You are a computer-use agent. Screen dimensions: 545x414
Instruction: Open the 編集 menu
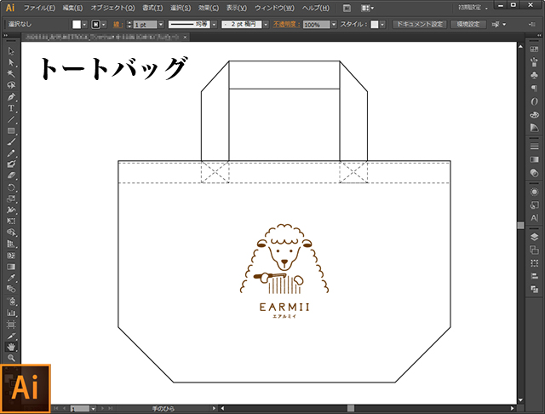click(72, 8)
